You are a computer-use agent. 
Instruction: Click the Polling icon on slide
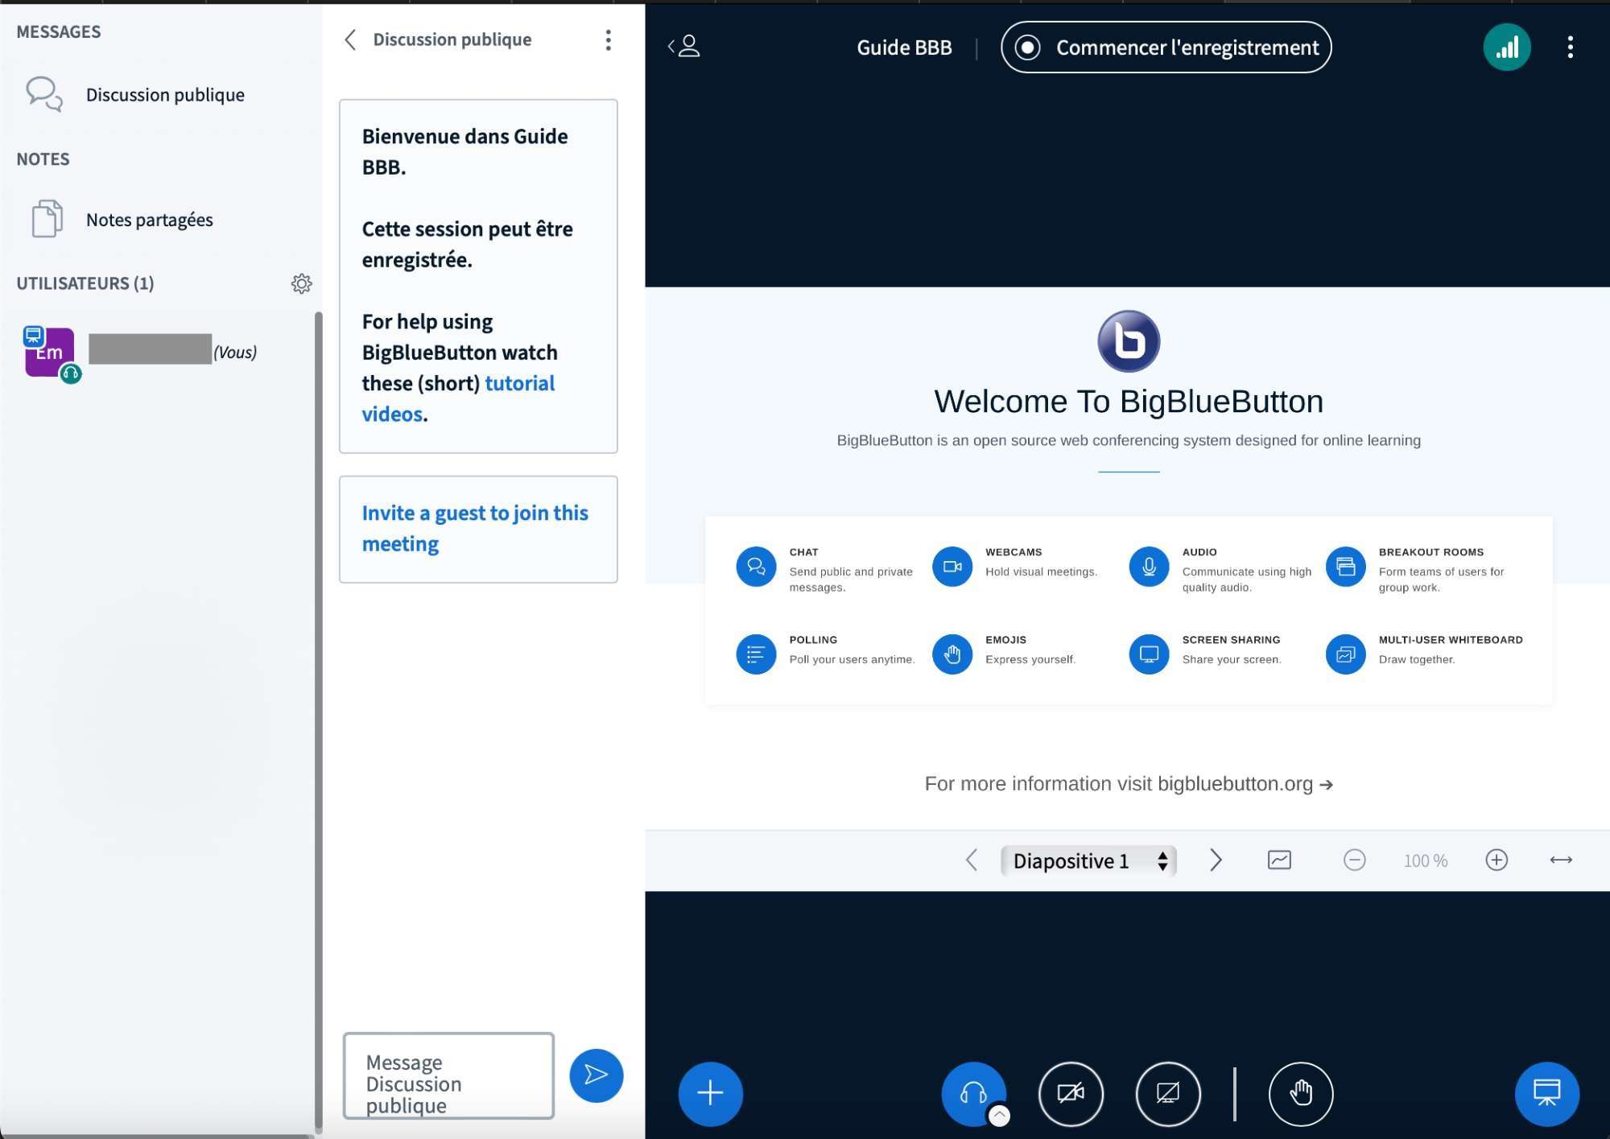[x=756, y=654]
